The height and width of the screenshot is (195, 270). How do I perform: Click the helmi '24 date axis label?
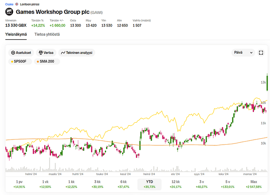(31, 174)
